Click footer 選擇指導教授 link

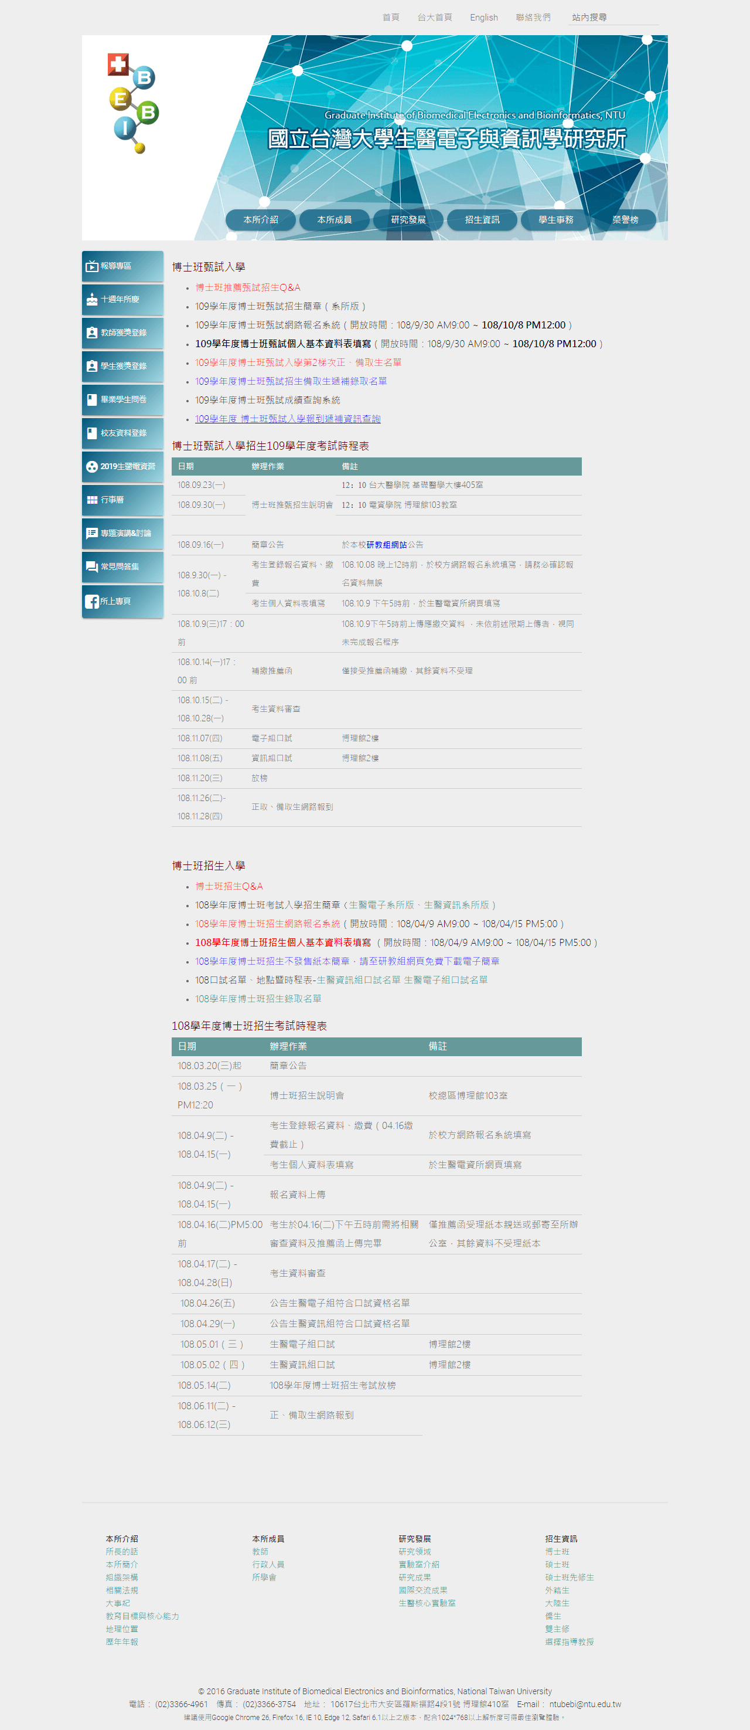[570, 1642]
